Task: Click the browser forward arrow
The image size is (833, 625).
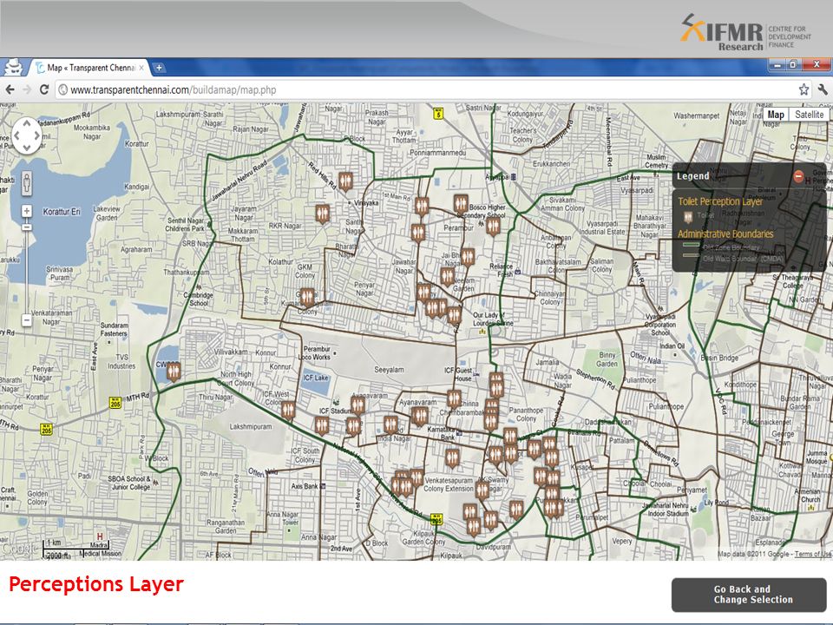Action: click(27, 89)
